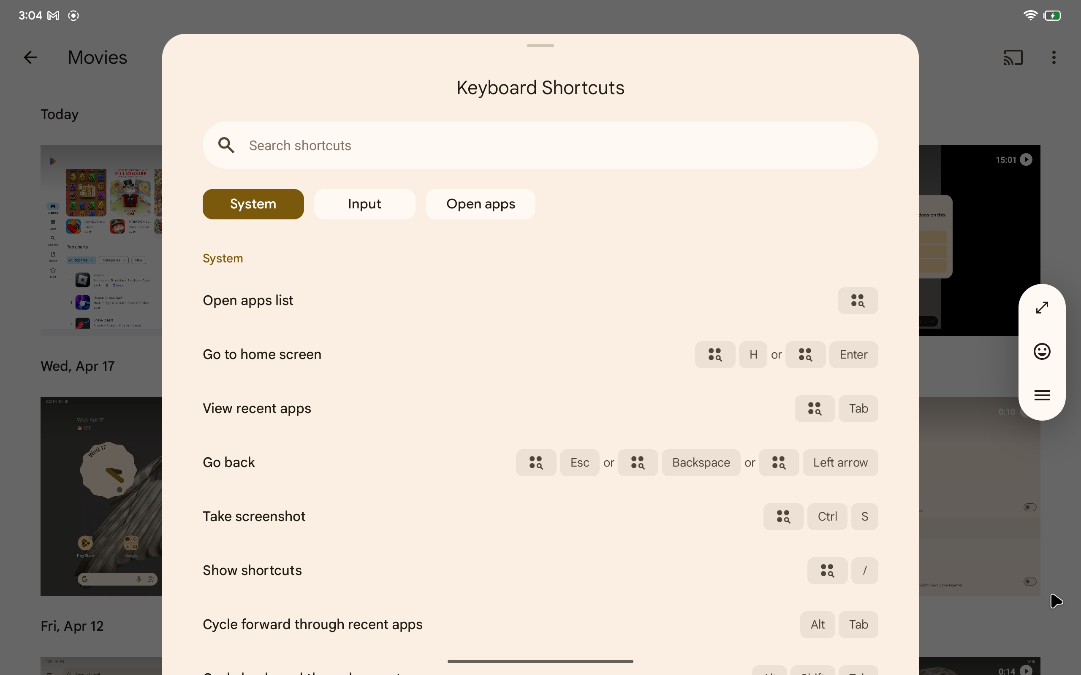Click the back arrow icon

click(x=30, y=56)
